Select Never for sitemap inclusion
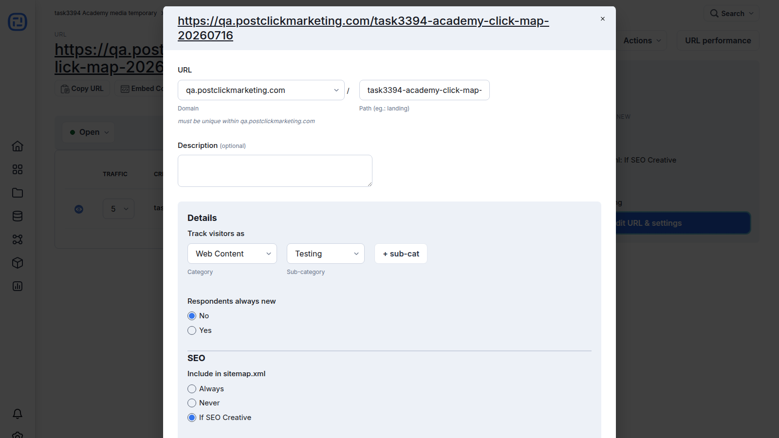 coord(192,403)
